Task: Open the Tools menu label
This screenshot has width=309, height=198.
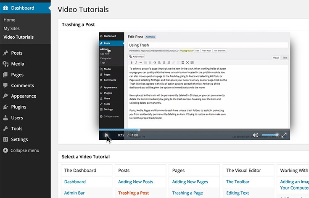Action: pyautogui.click(x=16, y=128)
